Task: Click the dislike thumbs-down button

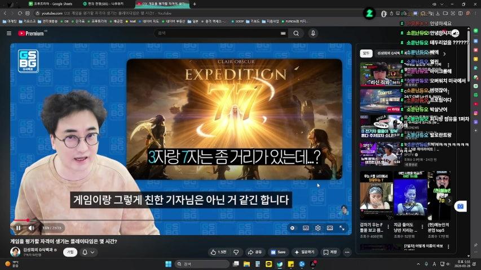Action: coord(236,252)
